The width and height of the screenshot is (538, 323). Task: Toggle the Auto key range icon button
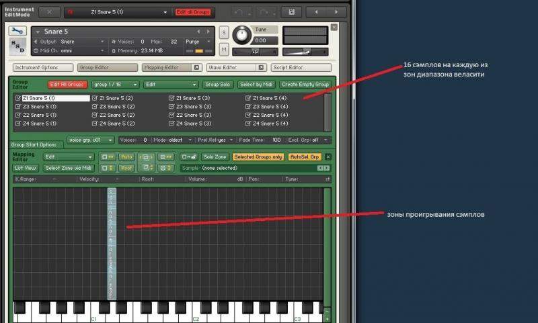click(x=126, y=156)
